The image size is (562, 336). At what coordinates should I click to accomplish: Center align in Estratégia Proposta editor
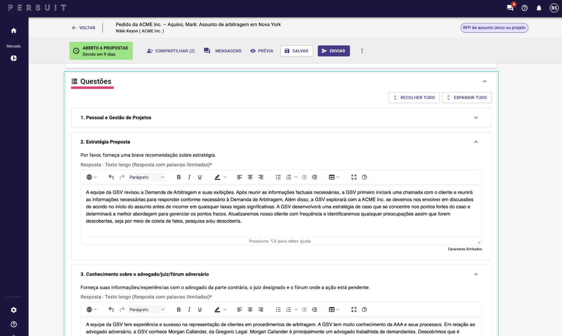(250, 177)
